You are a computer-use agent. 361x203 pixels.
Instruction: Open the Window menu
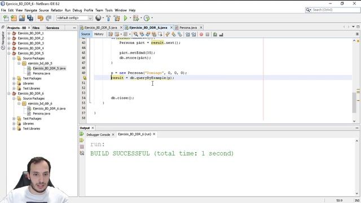click(x=121, y=10)
